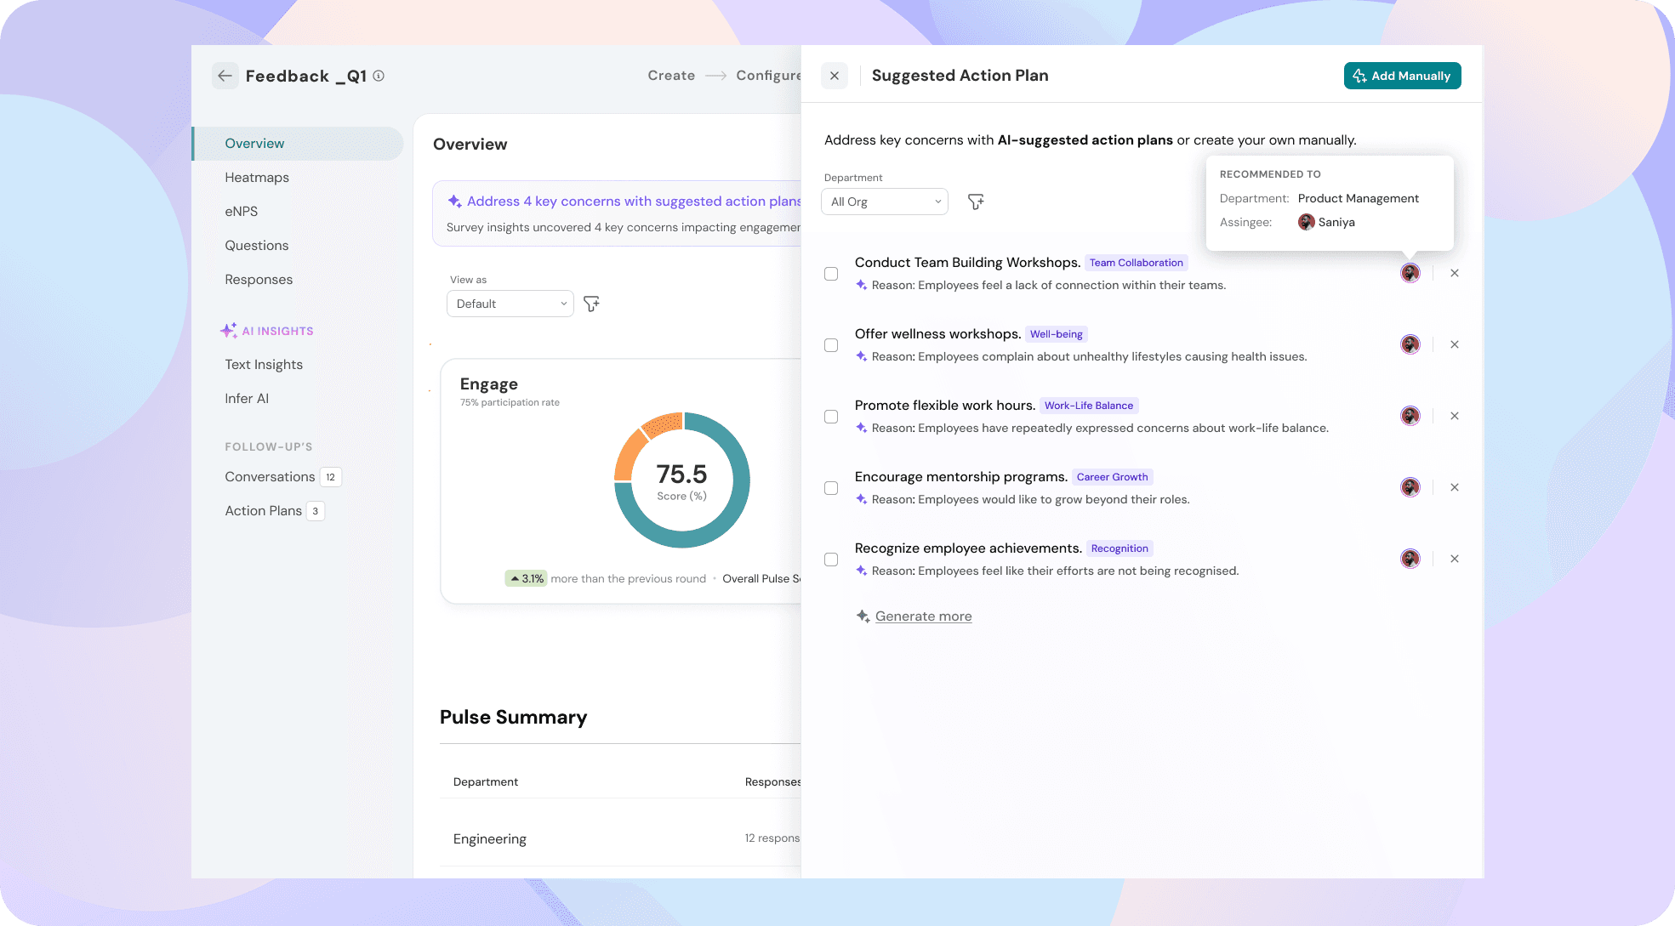Click the Generate more link
Screen dimensions: 1675x926
click(924, 616)
